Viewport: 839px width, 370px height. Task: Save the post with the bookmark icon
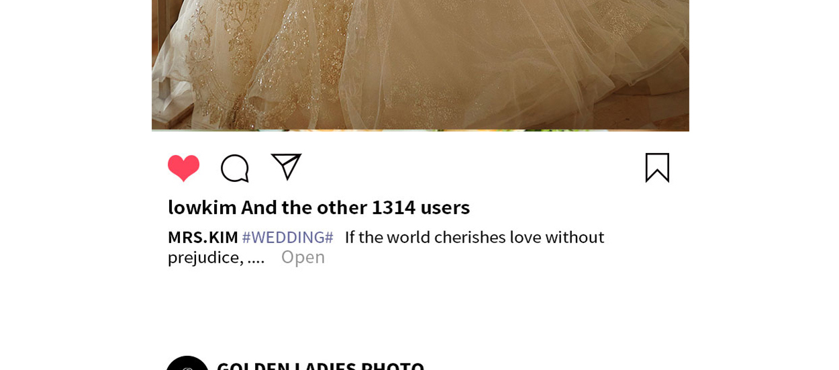pos(657,167)
